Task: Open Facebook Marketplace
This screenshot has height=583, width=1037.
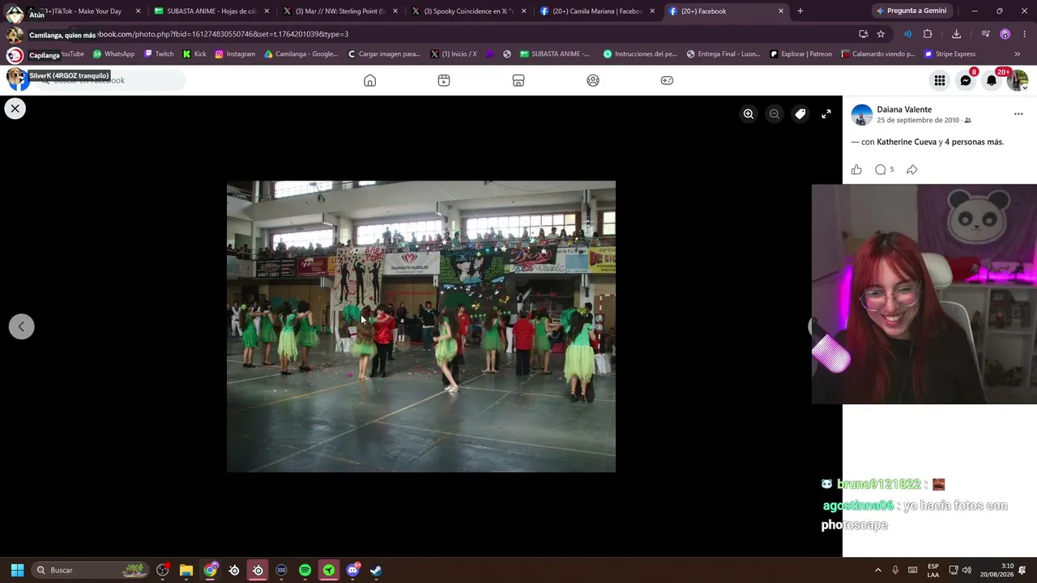Action: point(518,80)
